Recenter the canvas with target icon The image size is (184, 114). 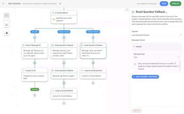7,25
